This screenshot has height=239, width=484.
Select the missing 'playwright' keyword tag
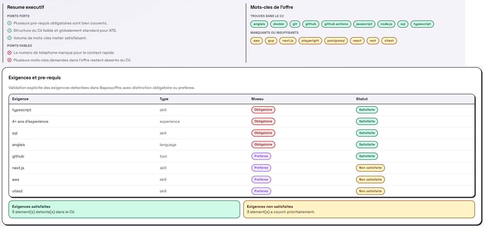(x=310, y=41)
